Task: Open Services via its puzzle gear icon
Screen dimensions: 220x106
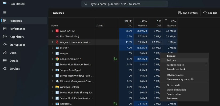Action: [x=5, y=69]
